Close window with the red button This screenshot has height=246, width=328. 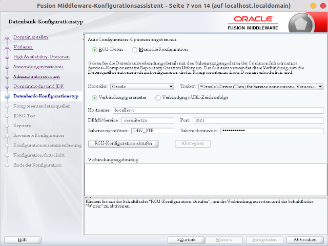[323, 6]
